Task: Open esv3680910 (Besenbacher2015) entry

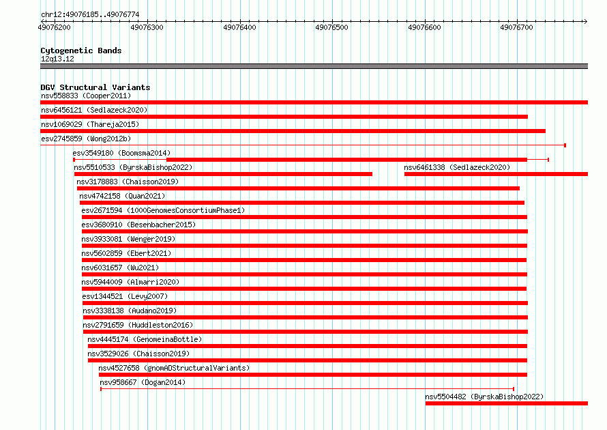Action: click(138, 225)
